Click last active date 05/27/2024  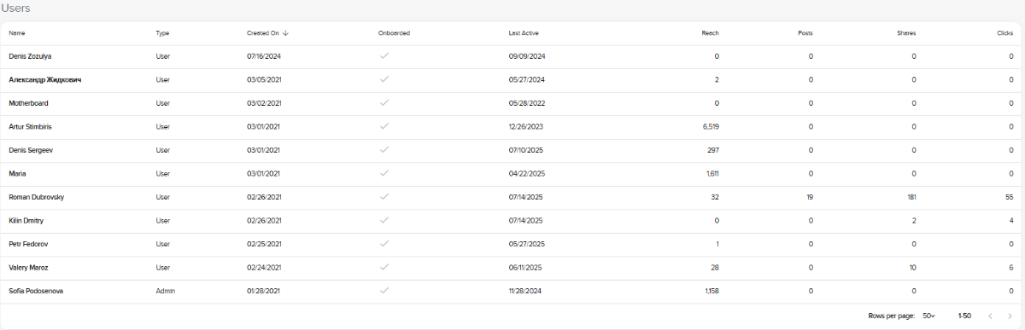(x=526, y=80)
